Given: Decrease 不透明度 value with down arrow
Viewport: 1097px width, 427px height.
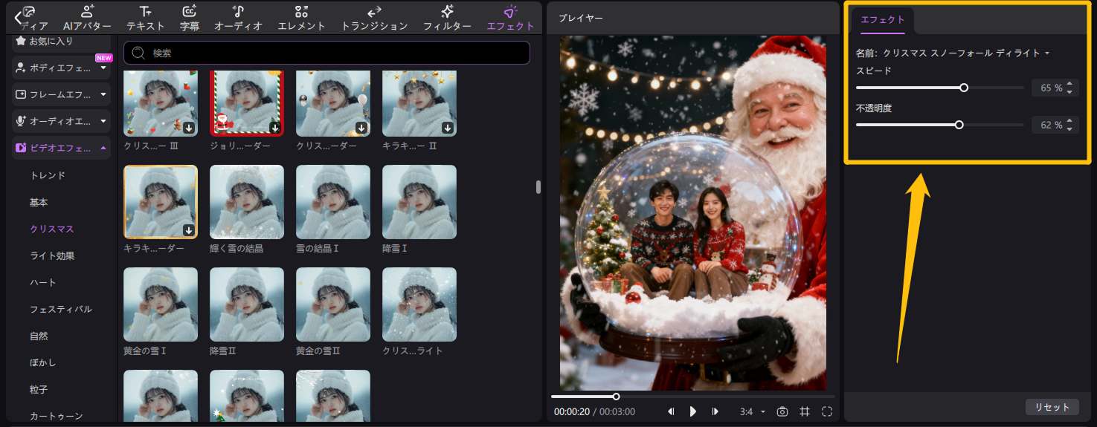Looking at the screenshot, I should coord(1069,129).
